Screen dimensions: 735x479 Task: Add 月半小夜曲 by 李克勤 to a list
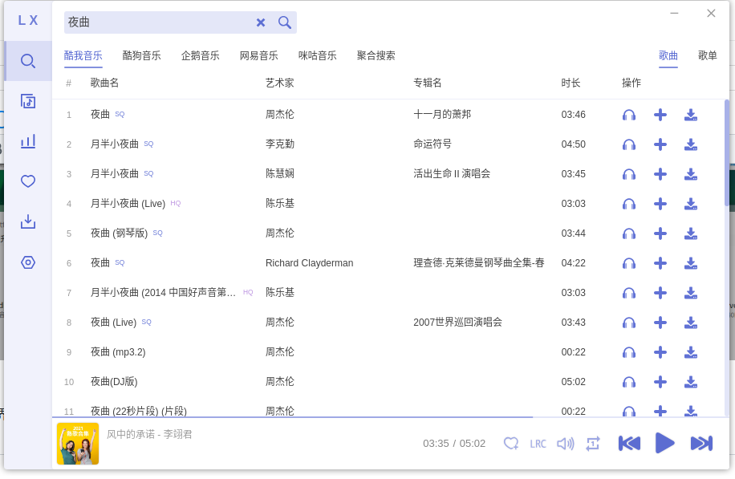(x=660, y=144)
